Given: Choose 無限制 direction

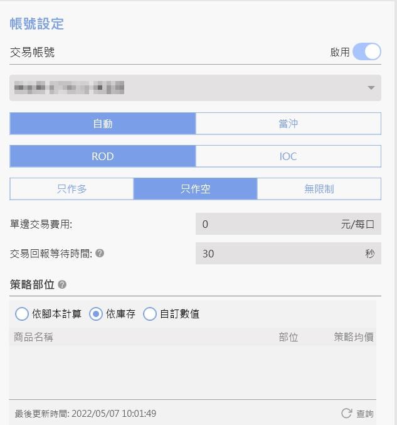Looking at the screenshot, I should coord(319,189).
